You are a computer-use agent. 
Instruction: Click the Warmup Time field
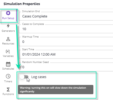66,41
